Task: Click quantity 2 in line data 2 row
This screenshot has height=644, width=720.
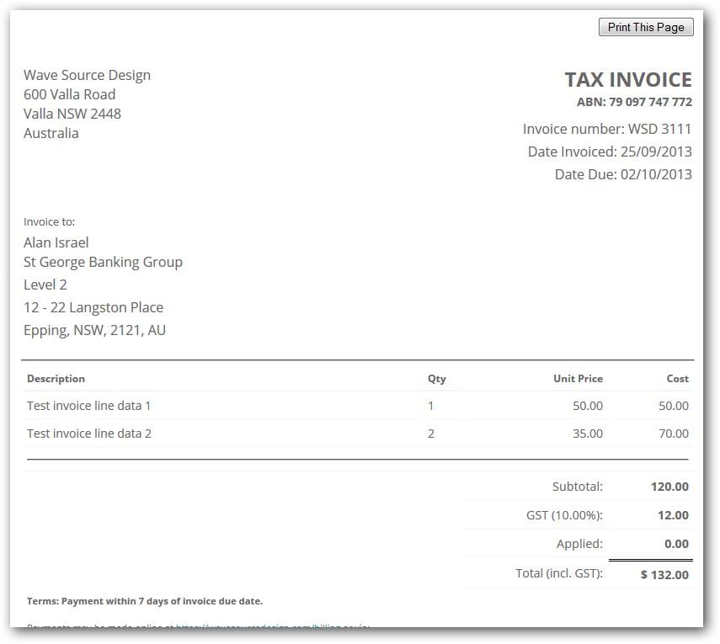Action: point(430,433)
